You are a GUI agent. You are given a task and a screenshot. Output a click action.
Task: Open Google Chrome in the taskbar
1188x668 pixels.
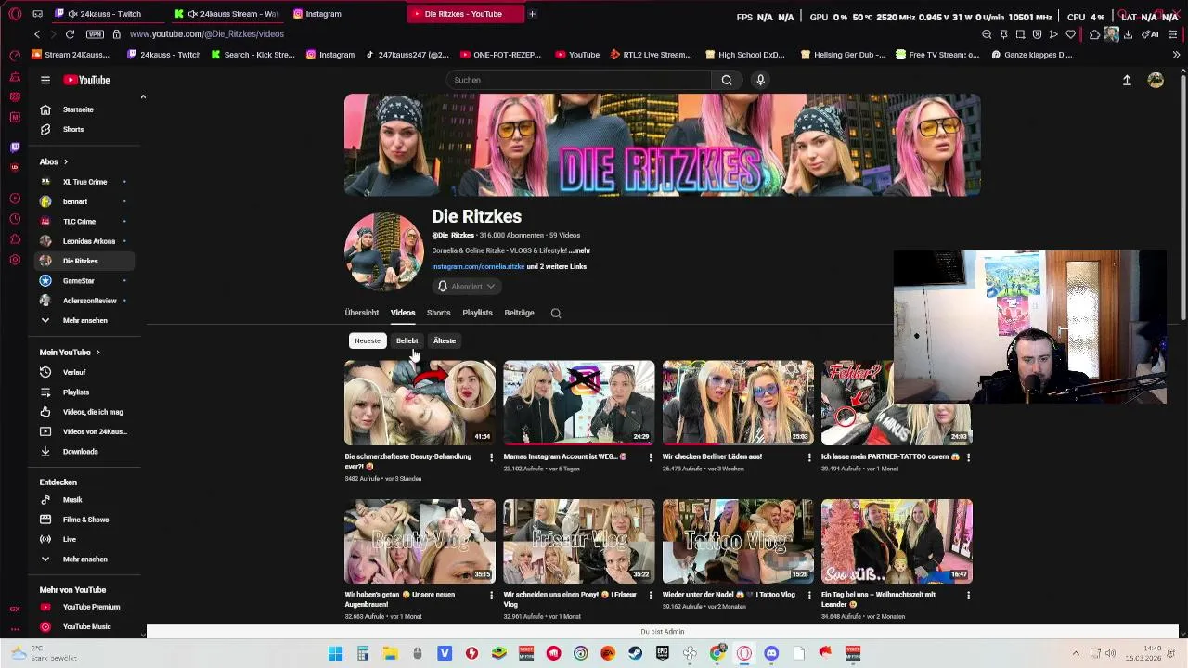717,653
